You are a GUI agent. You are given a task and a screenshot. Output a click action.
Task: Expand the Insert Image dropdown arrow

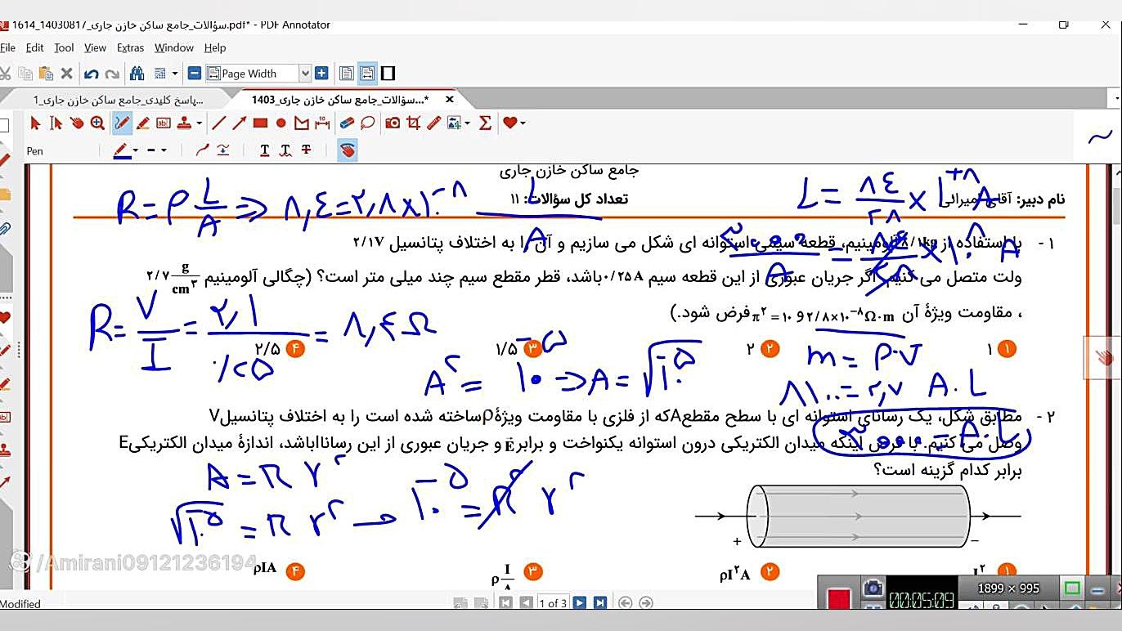[x=466, y=123]
